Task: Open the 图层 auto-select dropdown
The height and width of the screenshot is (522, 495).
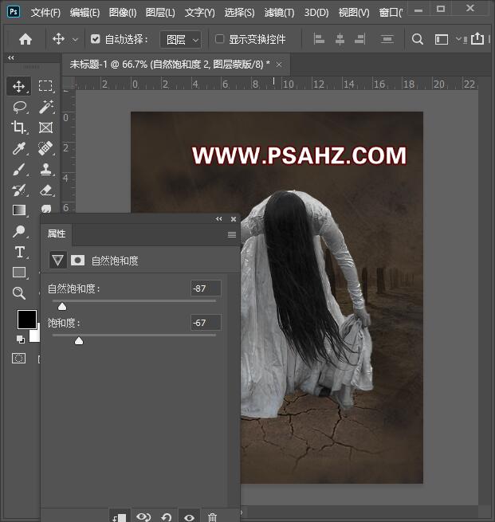Action: click(x=181, y=40)
